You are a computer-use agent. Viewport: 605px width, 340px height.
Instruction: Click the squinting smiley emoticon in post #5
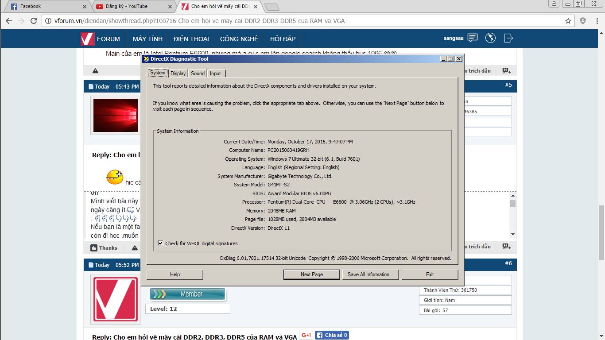click(x=115, y=177)
